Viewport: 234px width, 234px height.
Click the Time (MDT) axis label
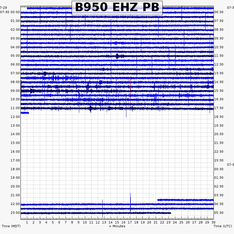[11, 226]
